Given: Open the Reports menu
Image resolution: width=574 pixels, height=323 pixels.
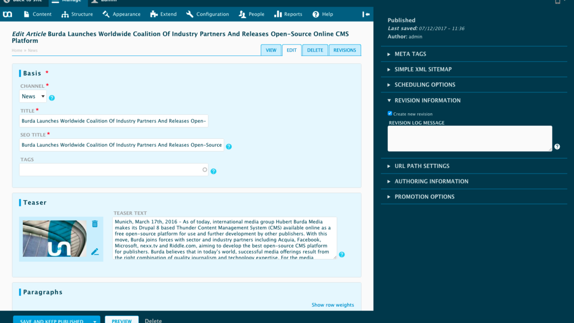Looking at the screenshot, I should pos(289,14).
